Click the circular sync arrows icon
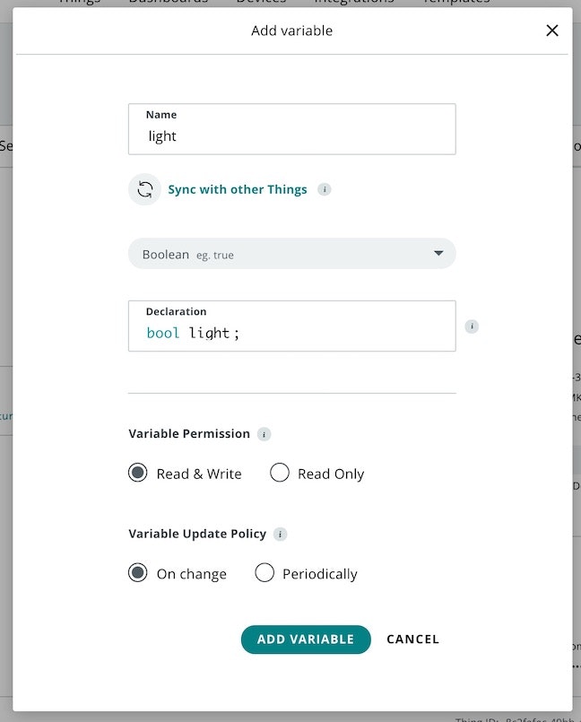Image resolution: width=581 pixels, height=722 pixels. [x=144, y=189]
